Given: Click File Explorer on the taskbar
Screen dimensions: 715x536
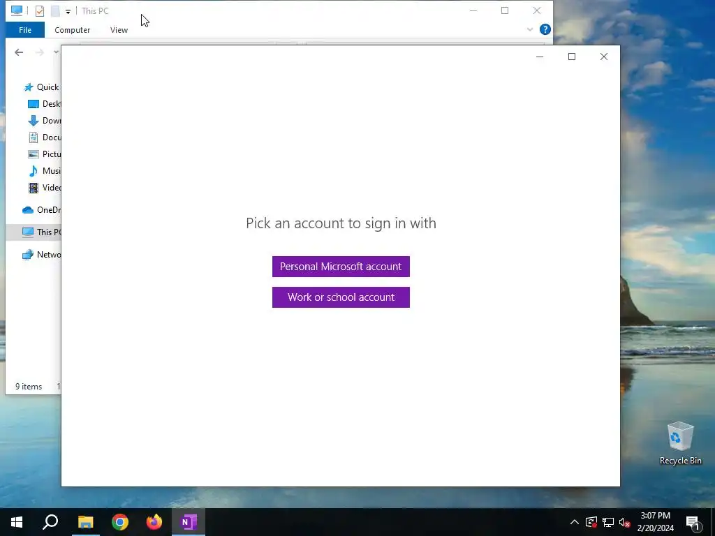Looking at the screenshot, I should 85,522.
